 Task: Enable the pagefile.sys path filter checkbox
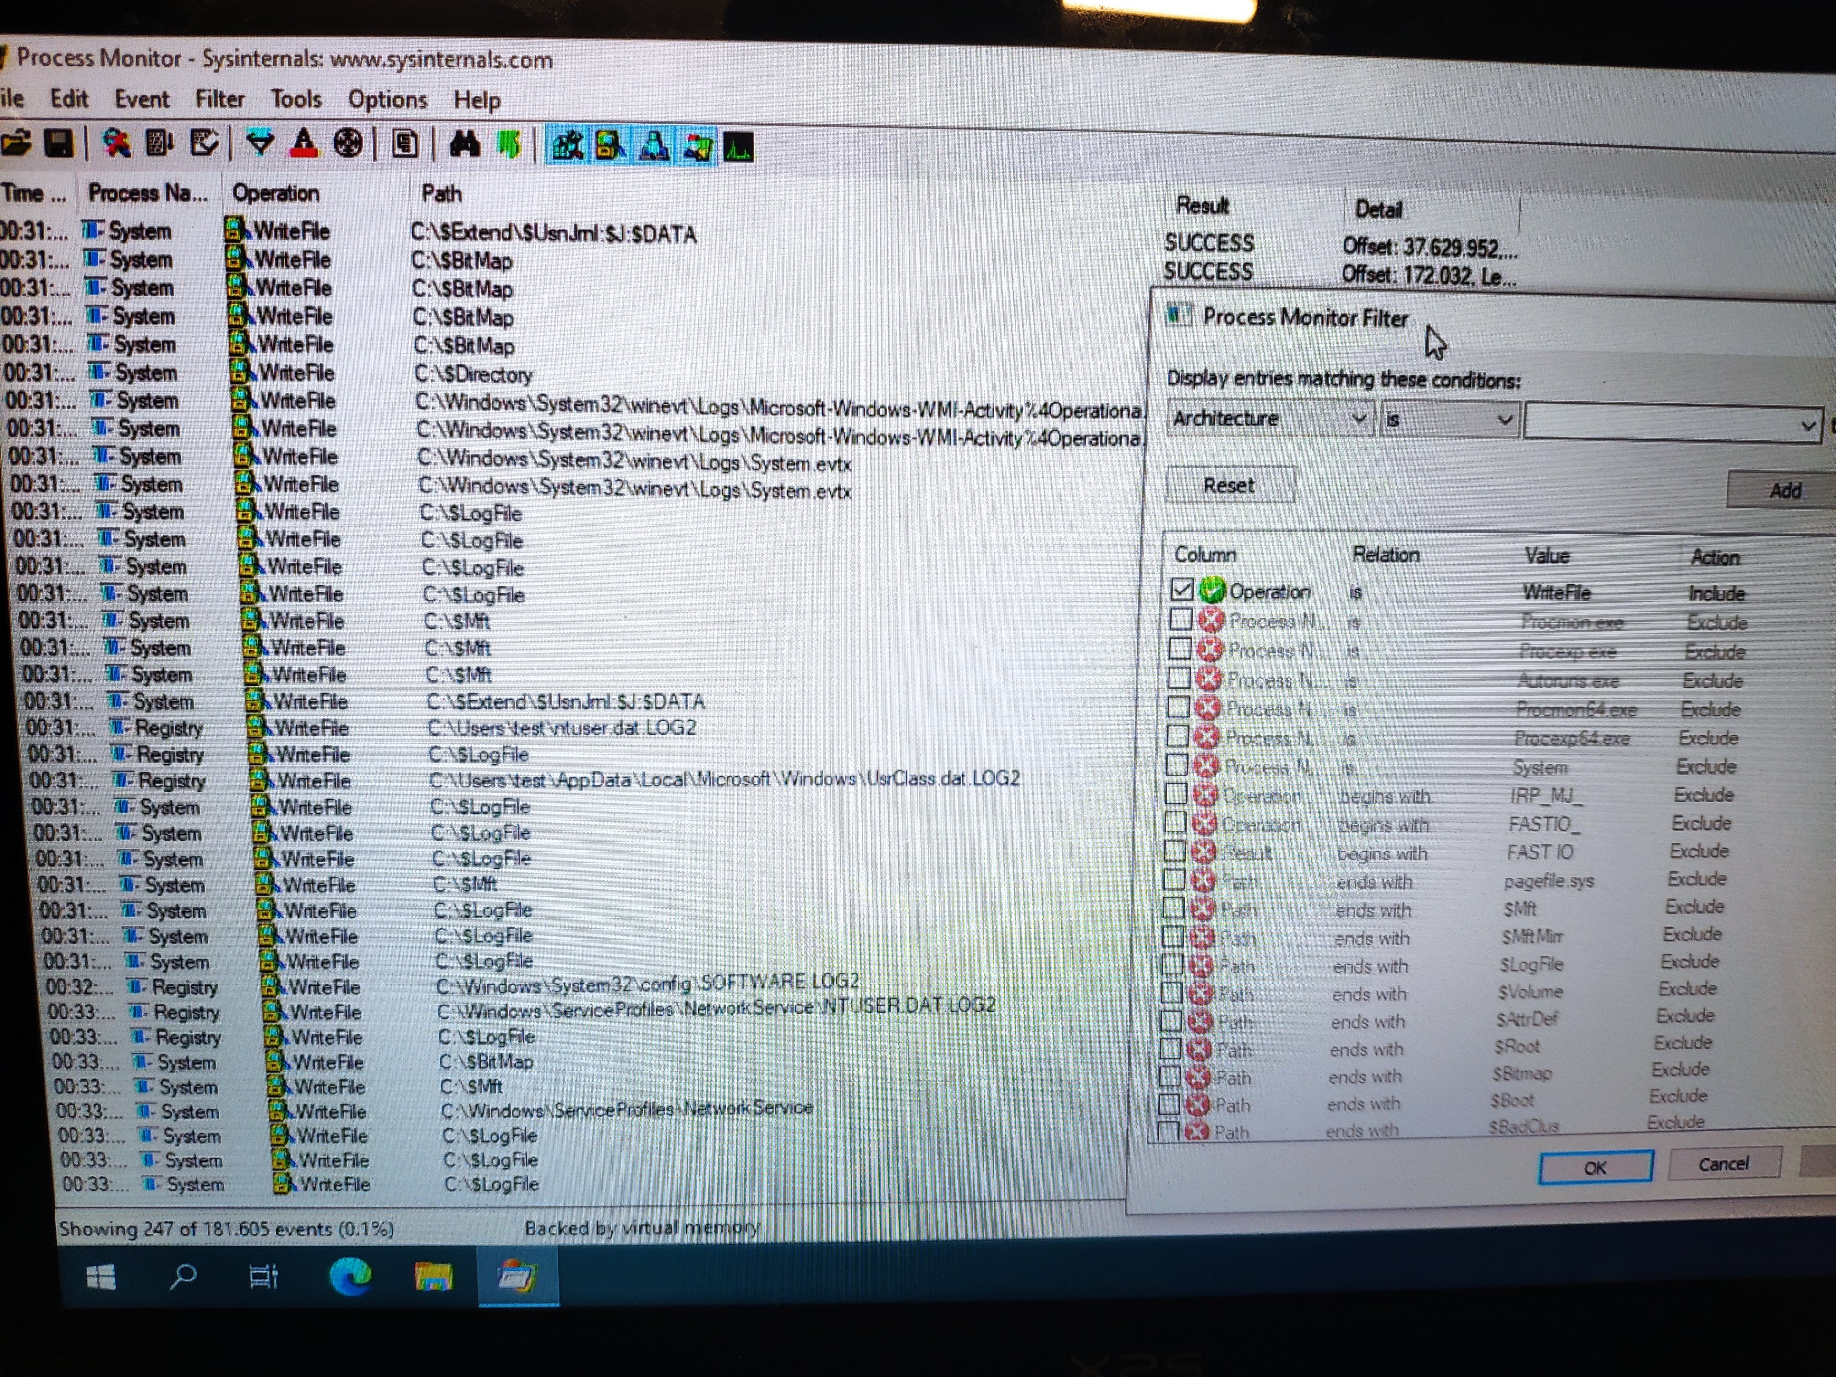click(1174, 879)
